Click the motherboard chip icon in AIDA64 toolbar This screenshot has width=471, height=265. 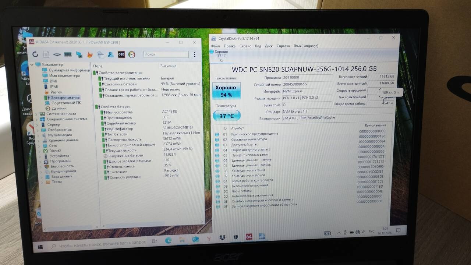(57, 54)
